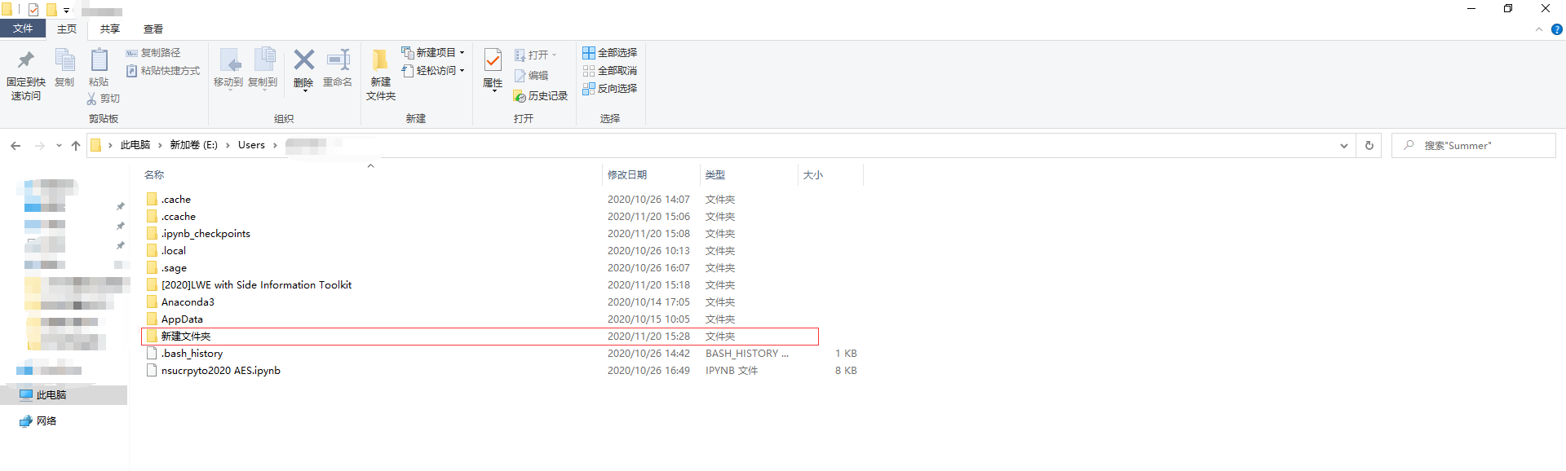Select Cut (剪切) scissors icon
This screenshot has height=471, width=1566.
tap(91, 99)
